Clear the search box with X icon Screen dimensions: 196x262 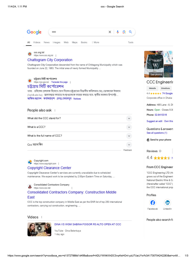pos(110,32)
